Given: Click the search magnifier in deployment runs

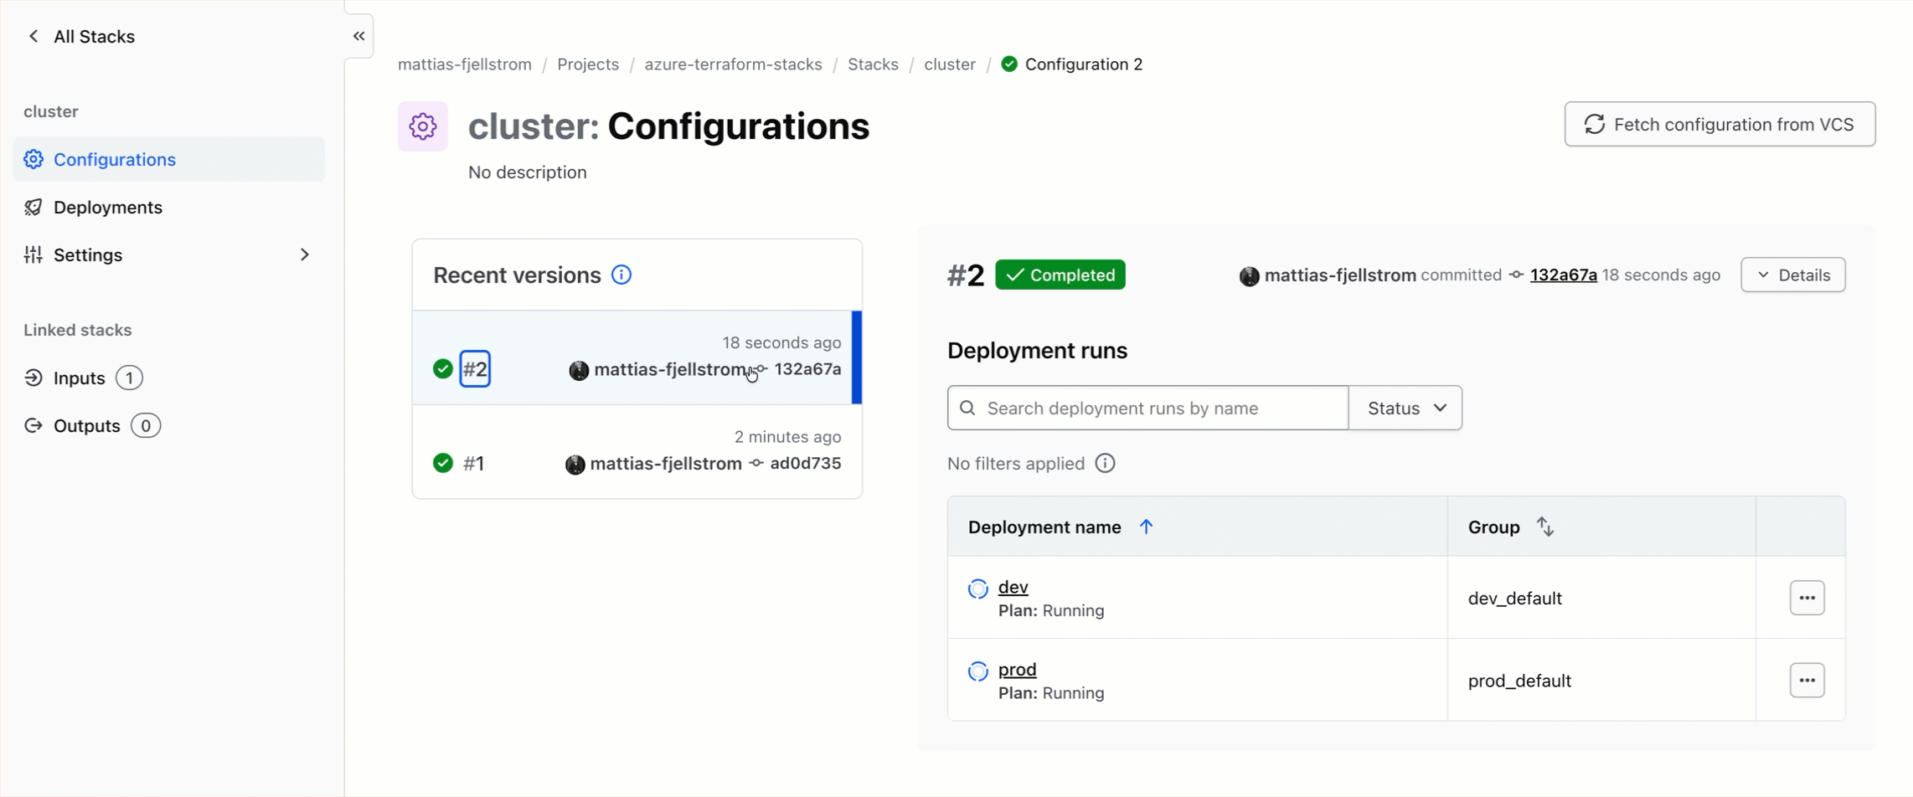Looking at the screenshot, I should (968, 408).
